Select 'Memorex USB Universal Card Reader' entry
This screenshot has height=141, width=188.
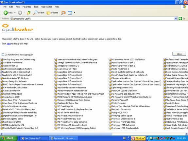tap(74, 100)
